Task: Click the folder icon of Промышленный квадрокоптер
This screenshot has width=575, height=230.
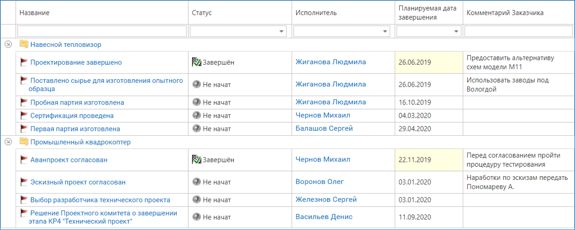Action: click(24, 142)
